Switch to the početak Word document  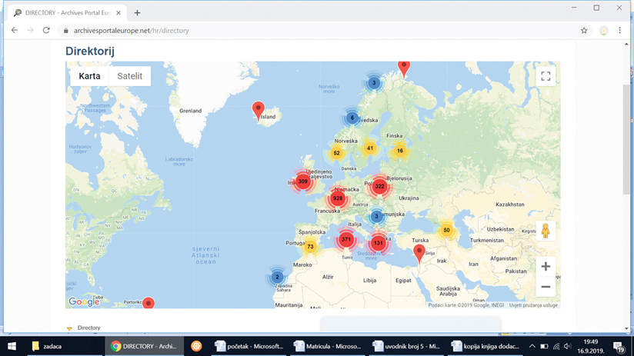click(249, 346)
